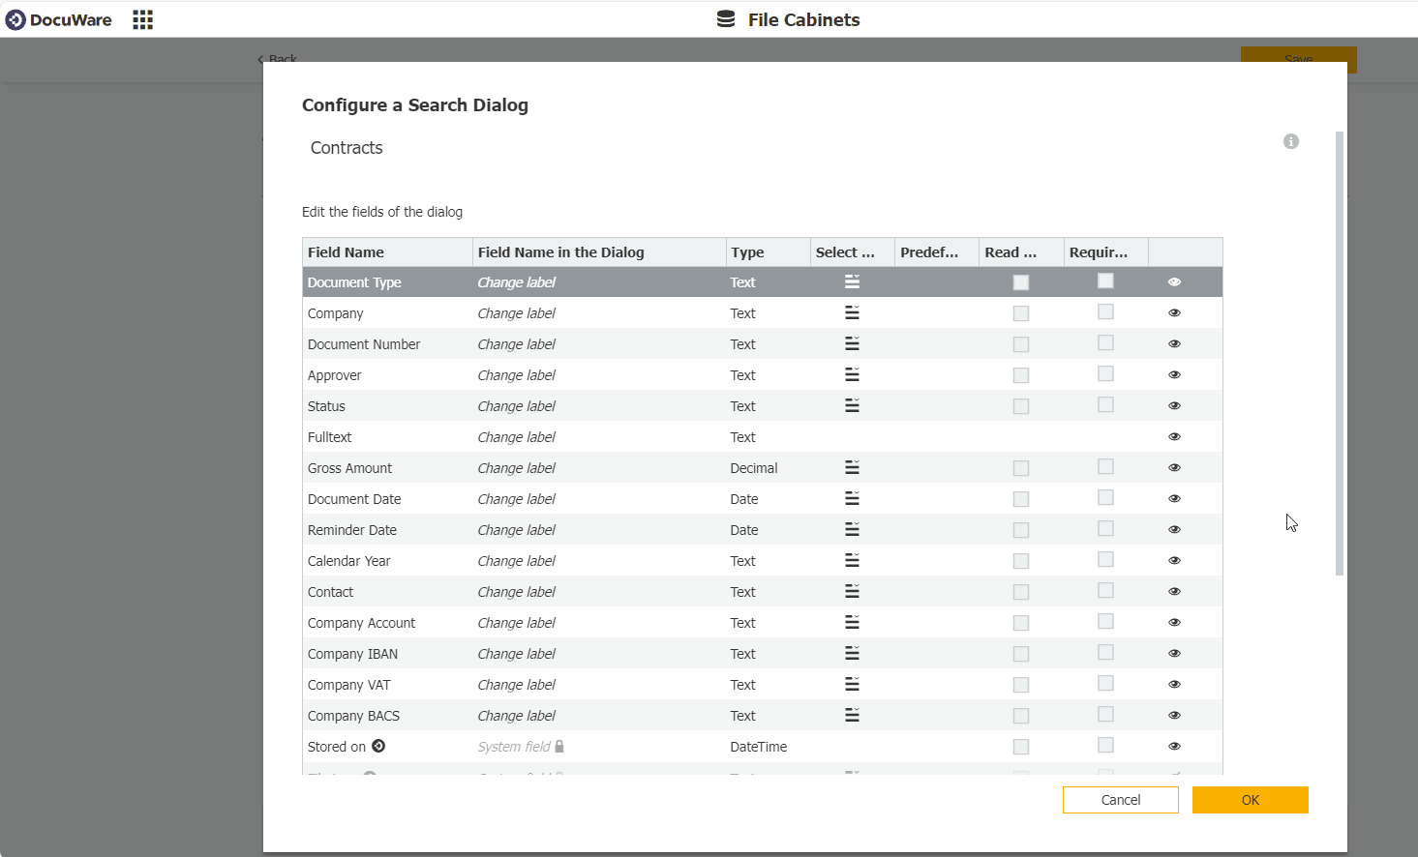Enable the Required checkbox for Approver

point(1105,374)
